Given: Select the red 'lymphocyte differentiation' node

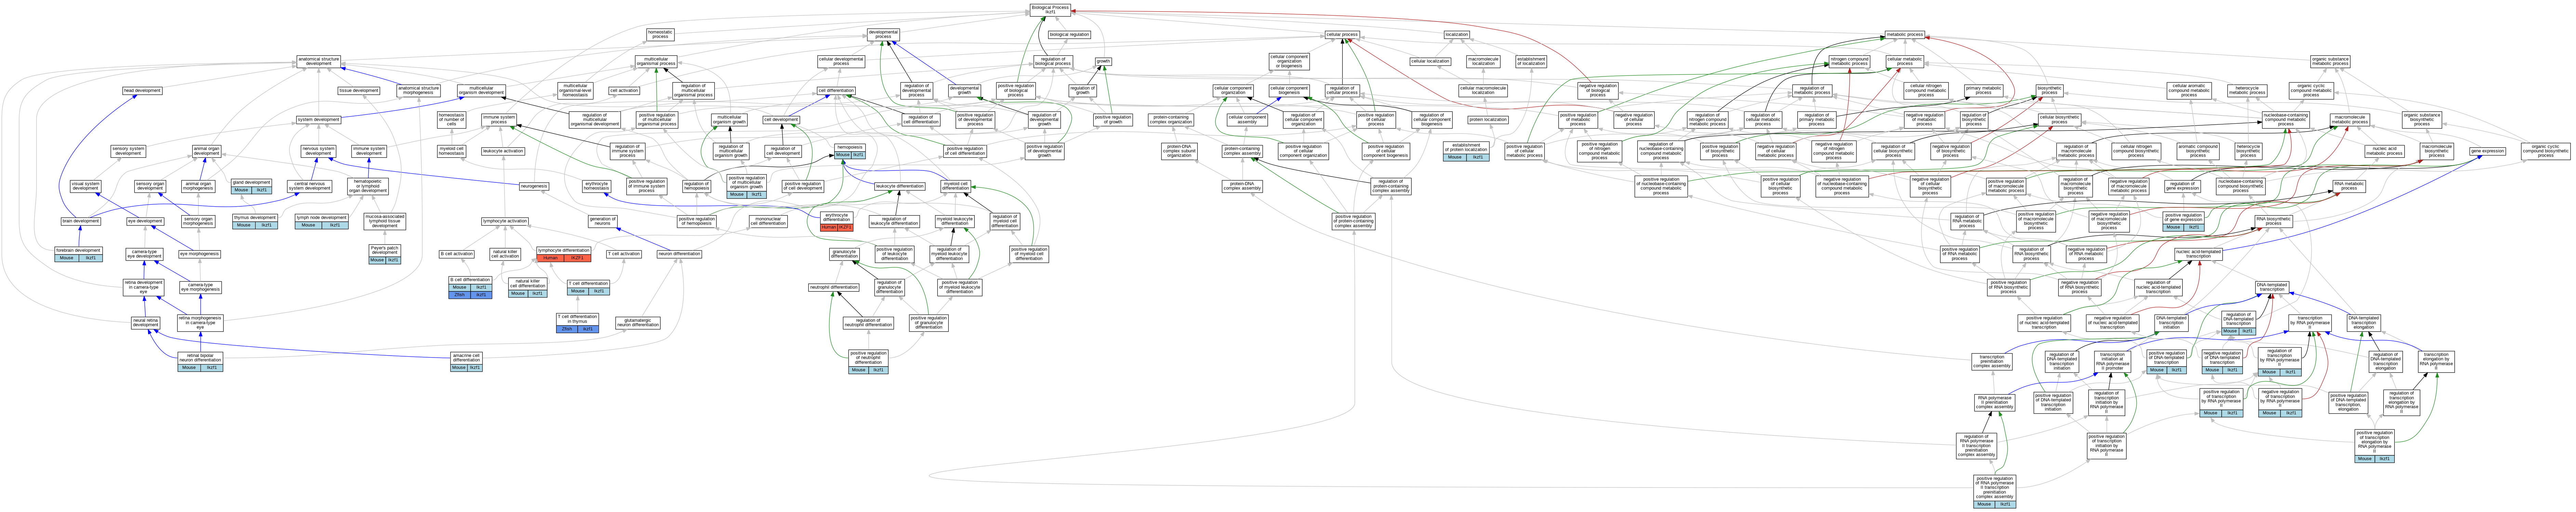Looking at the screenshot, I should click(564, 254).
